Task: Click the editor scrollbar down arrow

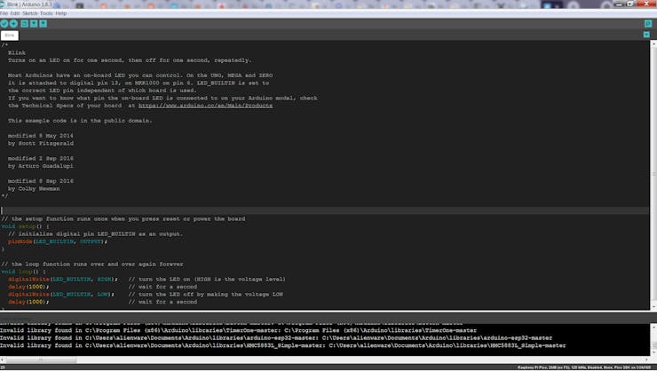Action: coord(653,307)
